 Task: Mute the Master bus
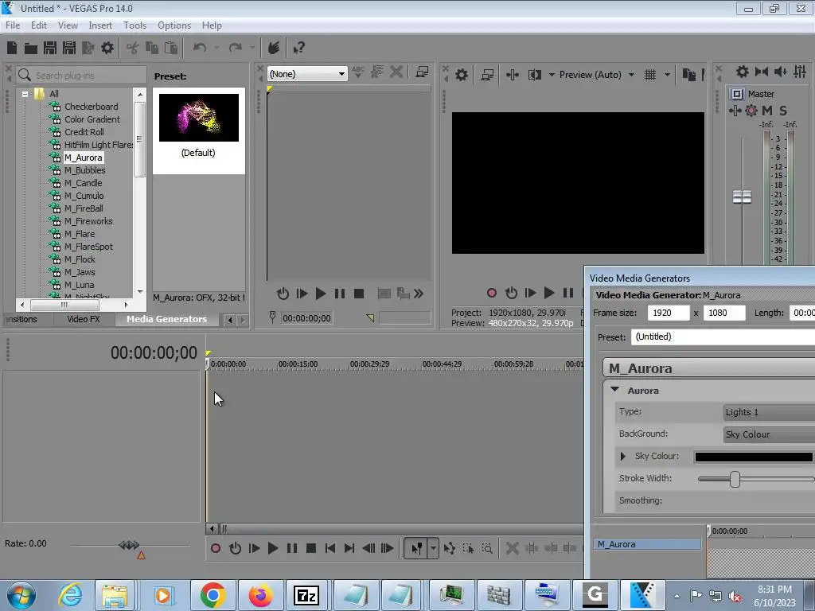click(x=767, y=110)
